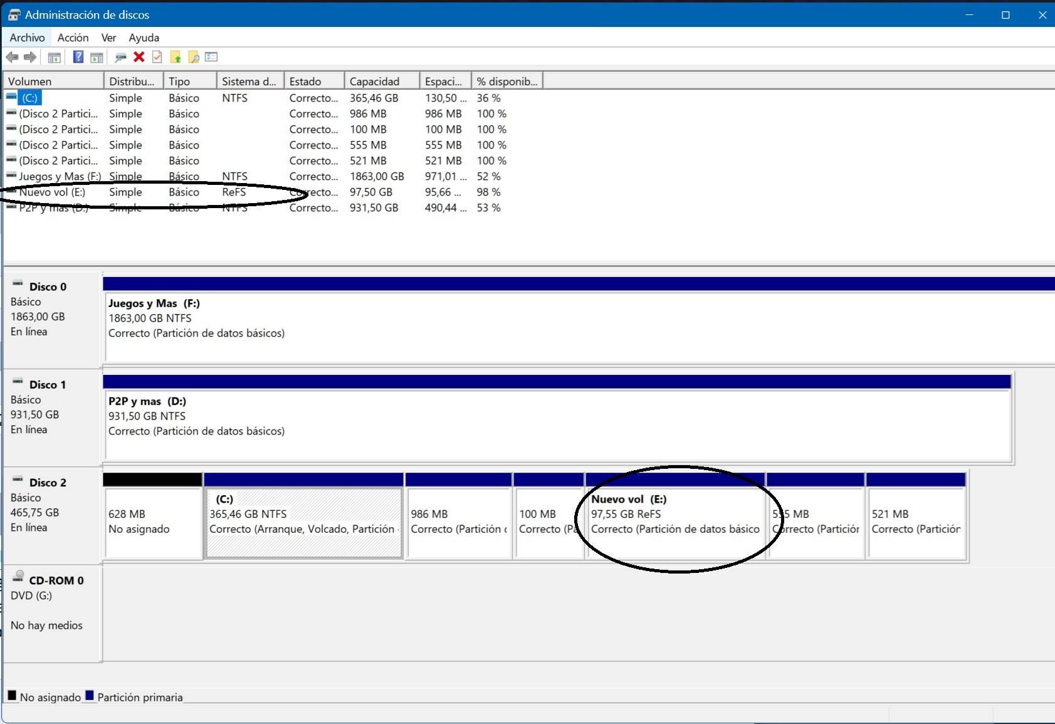
Task: Open Help using the blue question mark icon
Action: pyautogui.click(x=78, y=57)
